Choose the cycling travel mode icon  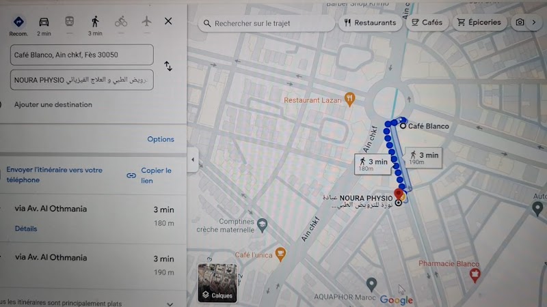[x=121, y=22]
